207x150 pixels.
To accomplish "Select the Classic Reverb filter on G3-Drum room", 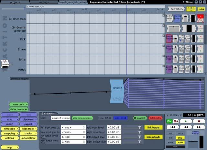I will coord(178,17).
